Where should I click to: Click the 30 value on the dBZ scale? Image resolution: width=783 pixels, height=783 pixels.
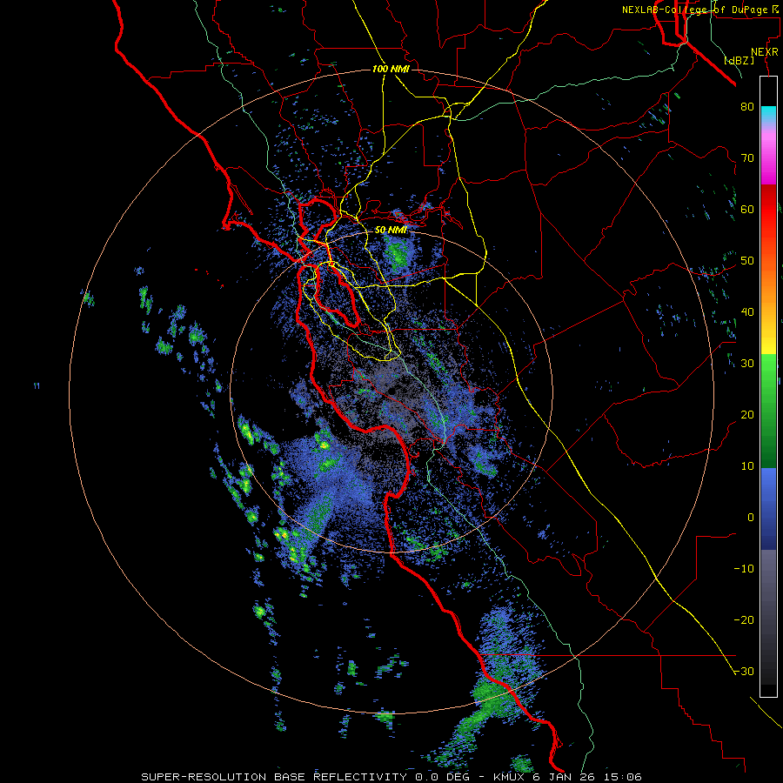click(747, 363)
